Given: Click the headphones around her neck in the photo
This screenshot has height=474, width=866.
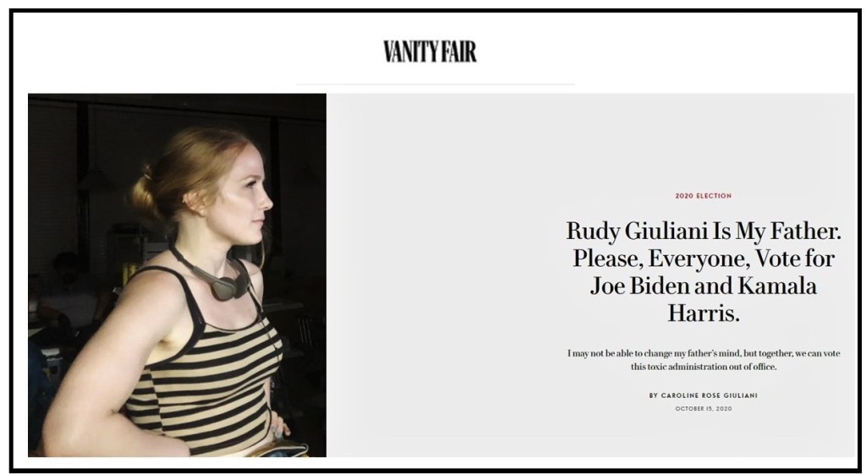Looking at the screenshot, I should [218, 279].
